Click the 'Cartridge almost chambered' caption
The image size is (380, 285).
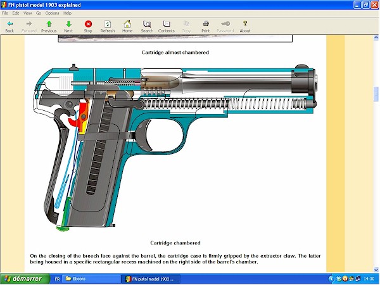pyautogui.click(x=175, y=53)
